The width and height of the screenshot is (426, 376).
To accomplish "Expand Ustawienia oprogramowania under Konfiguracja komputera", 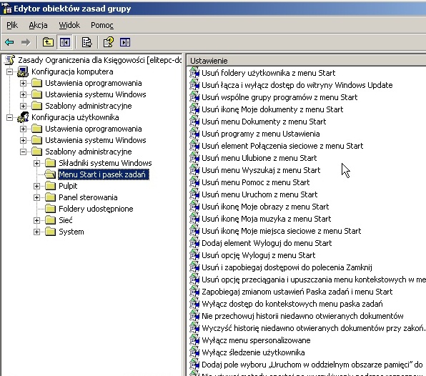I will pos(23,83).
